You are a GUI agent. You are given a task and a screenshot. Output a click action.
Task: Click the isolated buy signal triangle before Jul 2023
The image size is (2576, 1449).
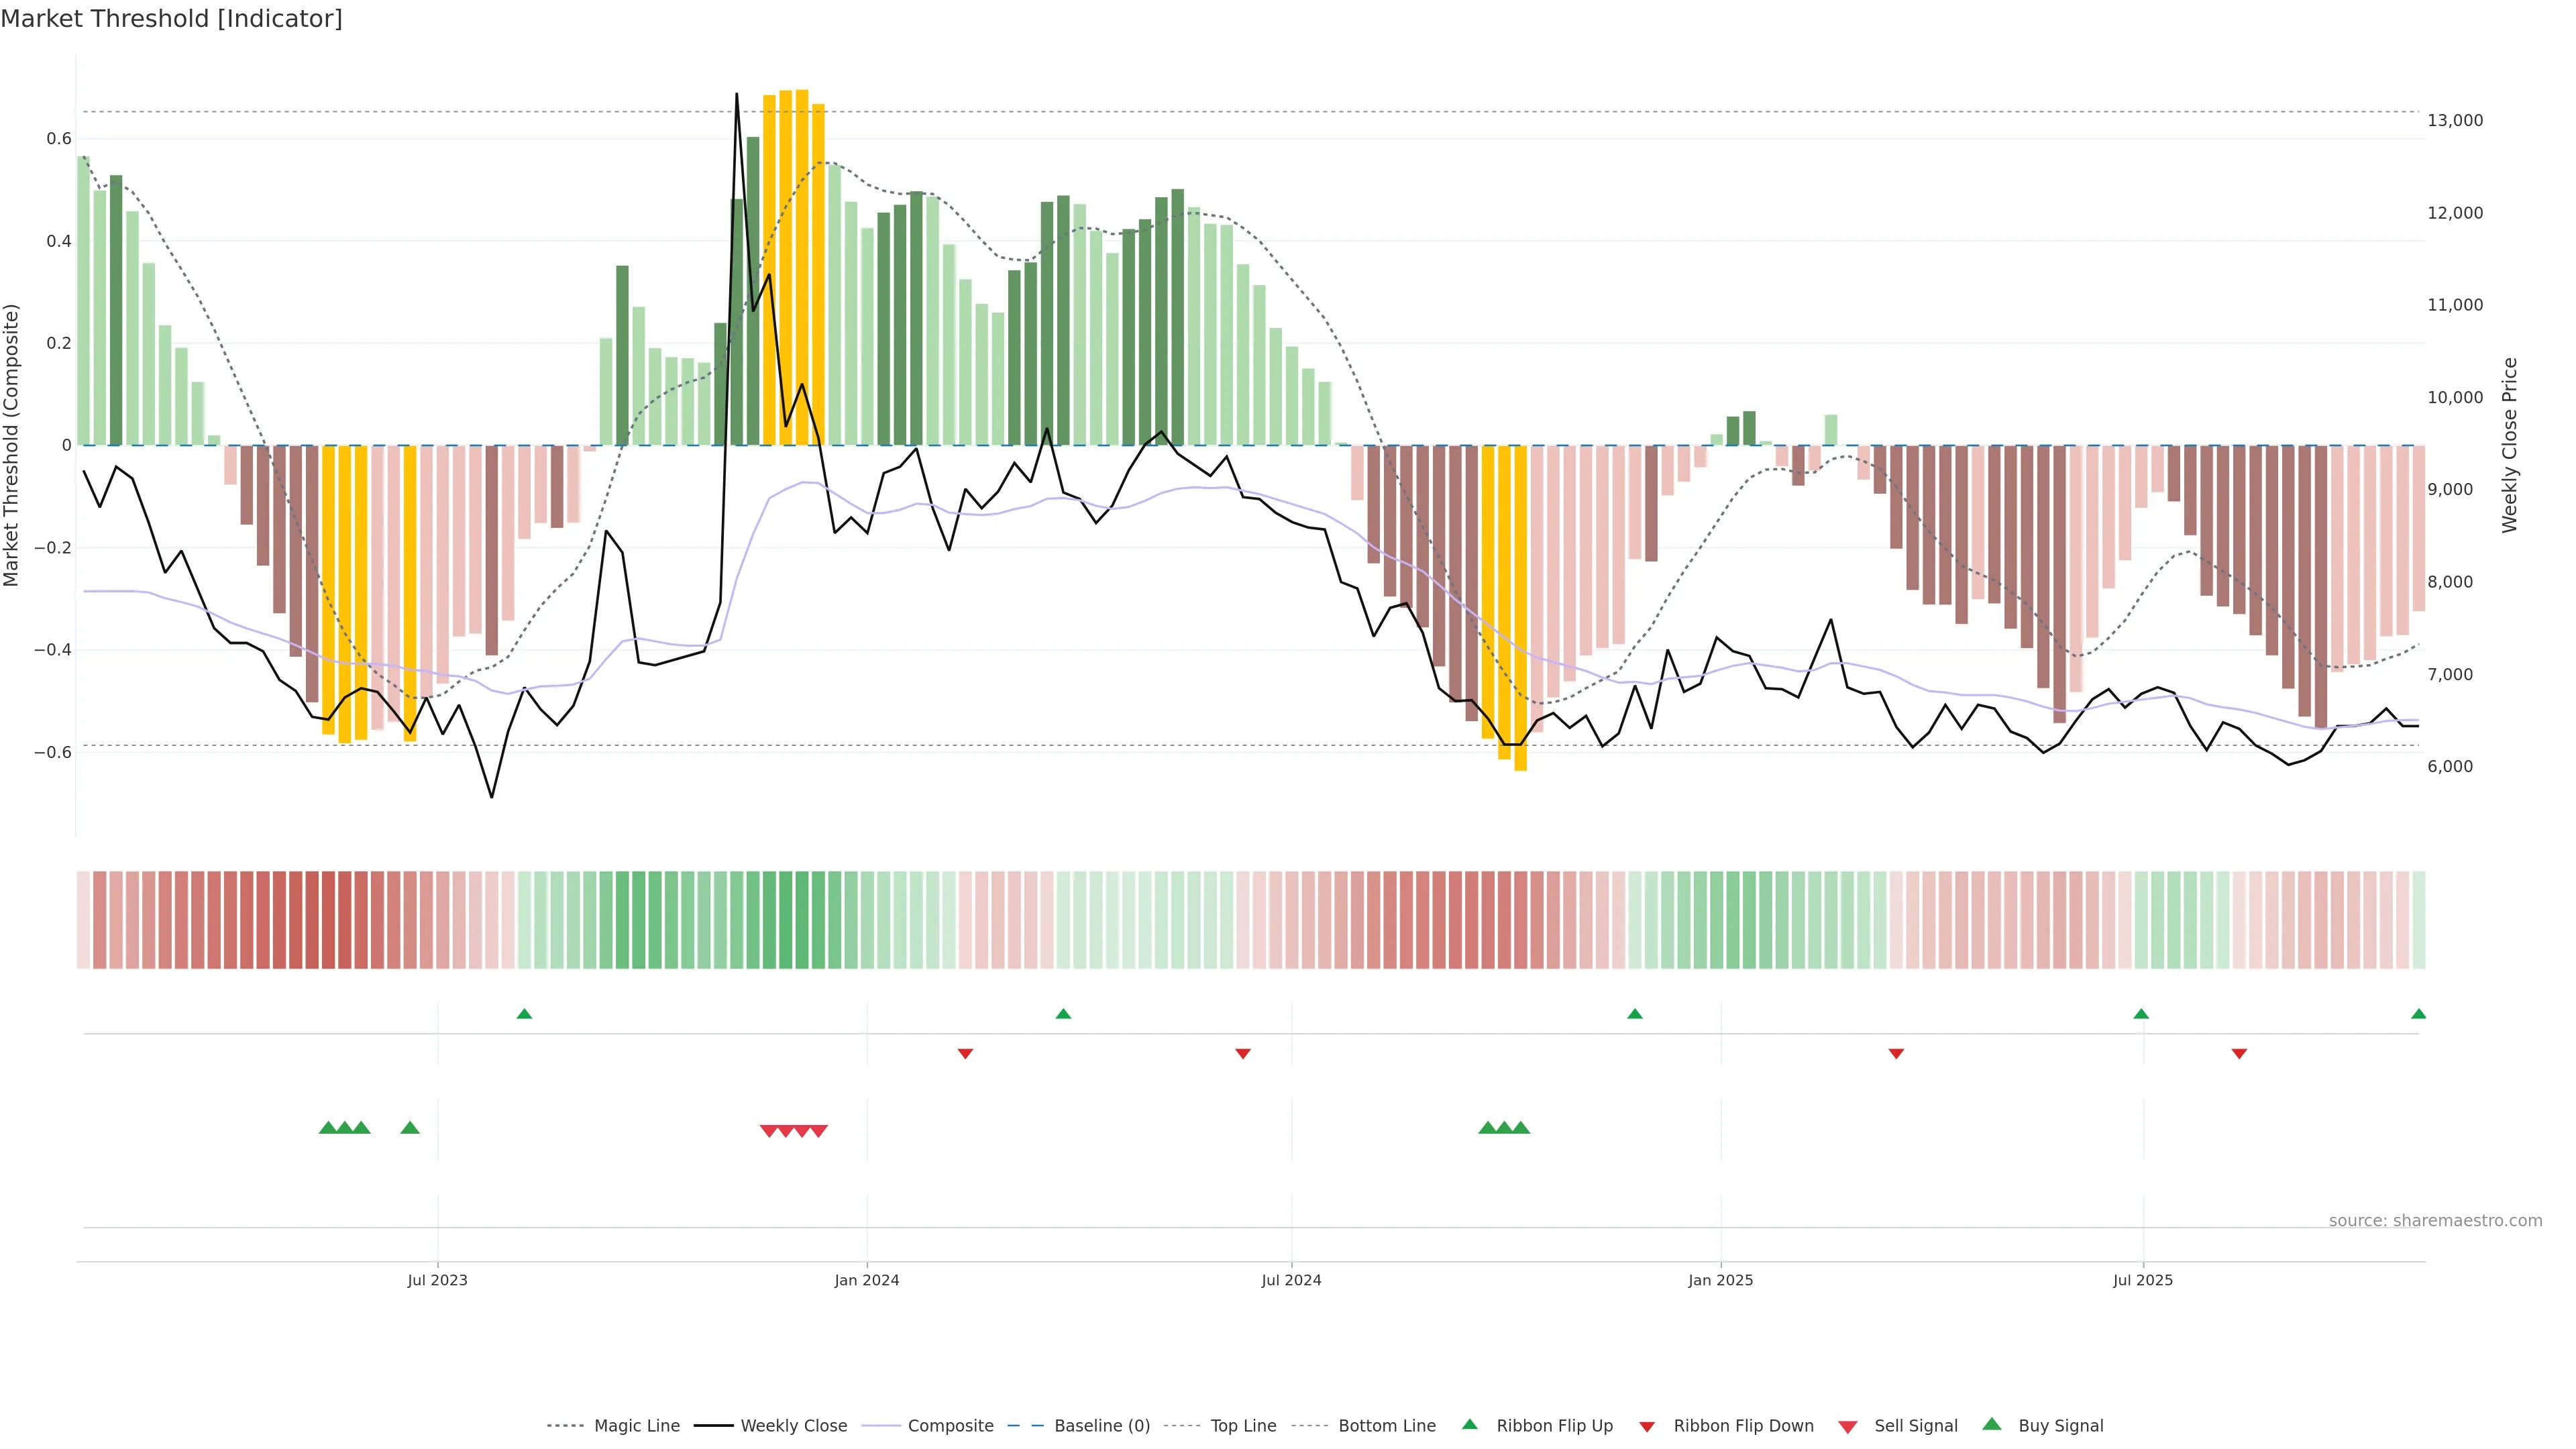point(410,1128)
